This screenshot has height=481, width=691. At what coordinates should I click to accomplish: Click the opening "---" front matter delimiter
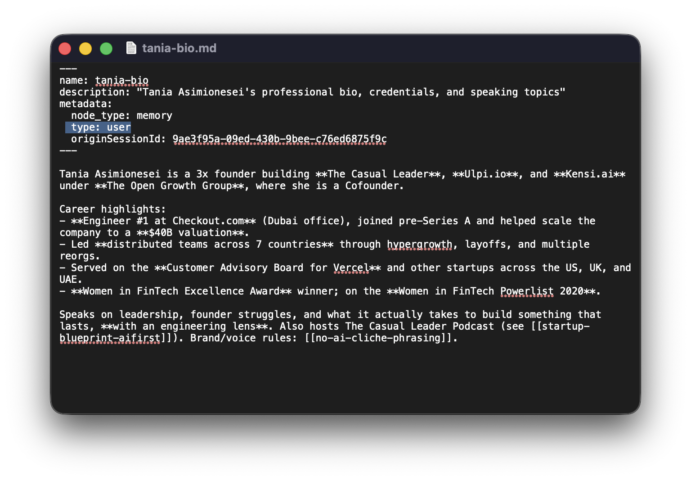(68, 69)
